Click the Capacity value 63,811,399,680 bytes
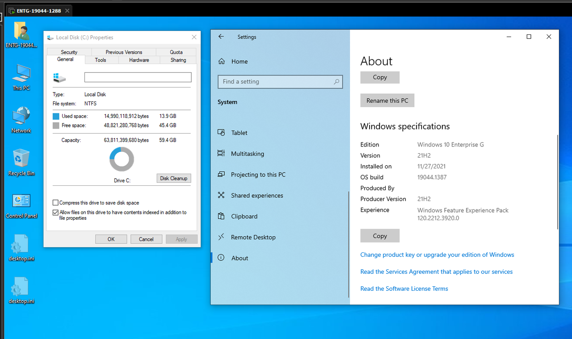 click(x=126, y=140)
